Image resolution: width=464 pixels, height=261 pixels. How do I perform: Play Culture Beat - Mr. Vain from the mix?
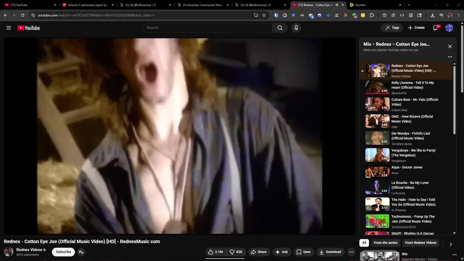click(x=406, y=105)
